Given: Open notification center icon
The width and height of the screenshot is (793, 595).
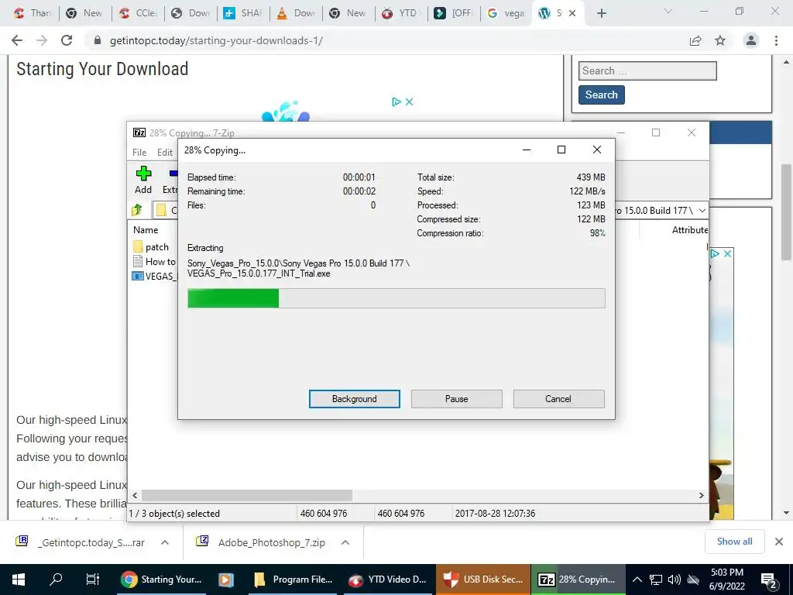Looking at the screenshot, I should (769, 580).
